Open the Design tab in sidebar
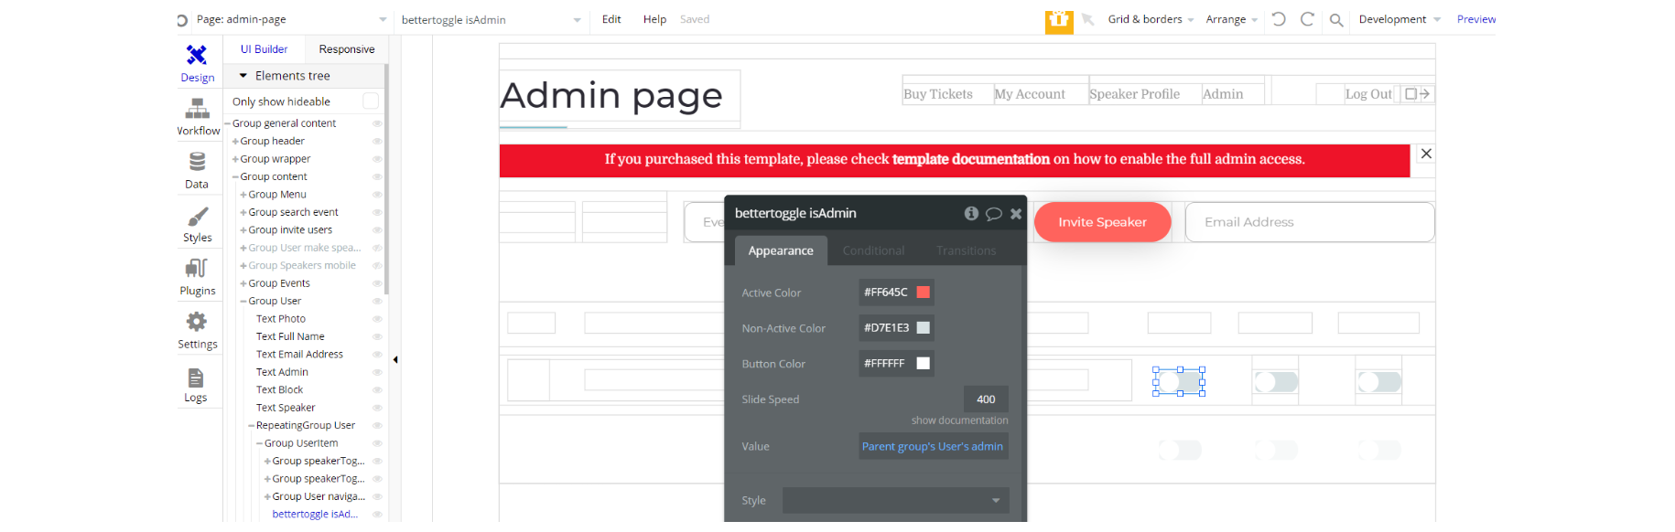The height and width of the screenshot is (532, 1675). (x=197, y=63)
